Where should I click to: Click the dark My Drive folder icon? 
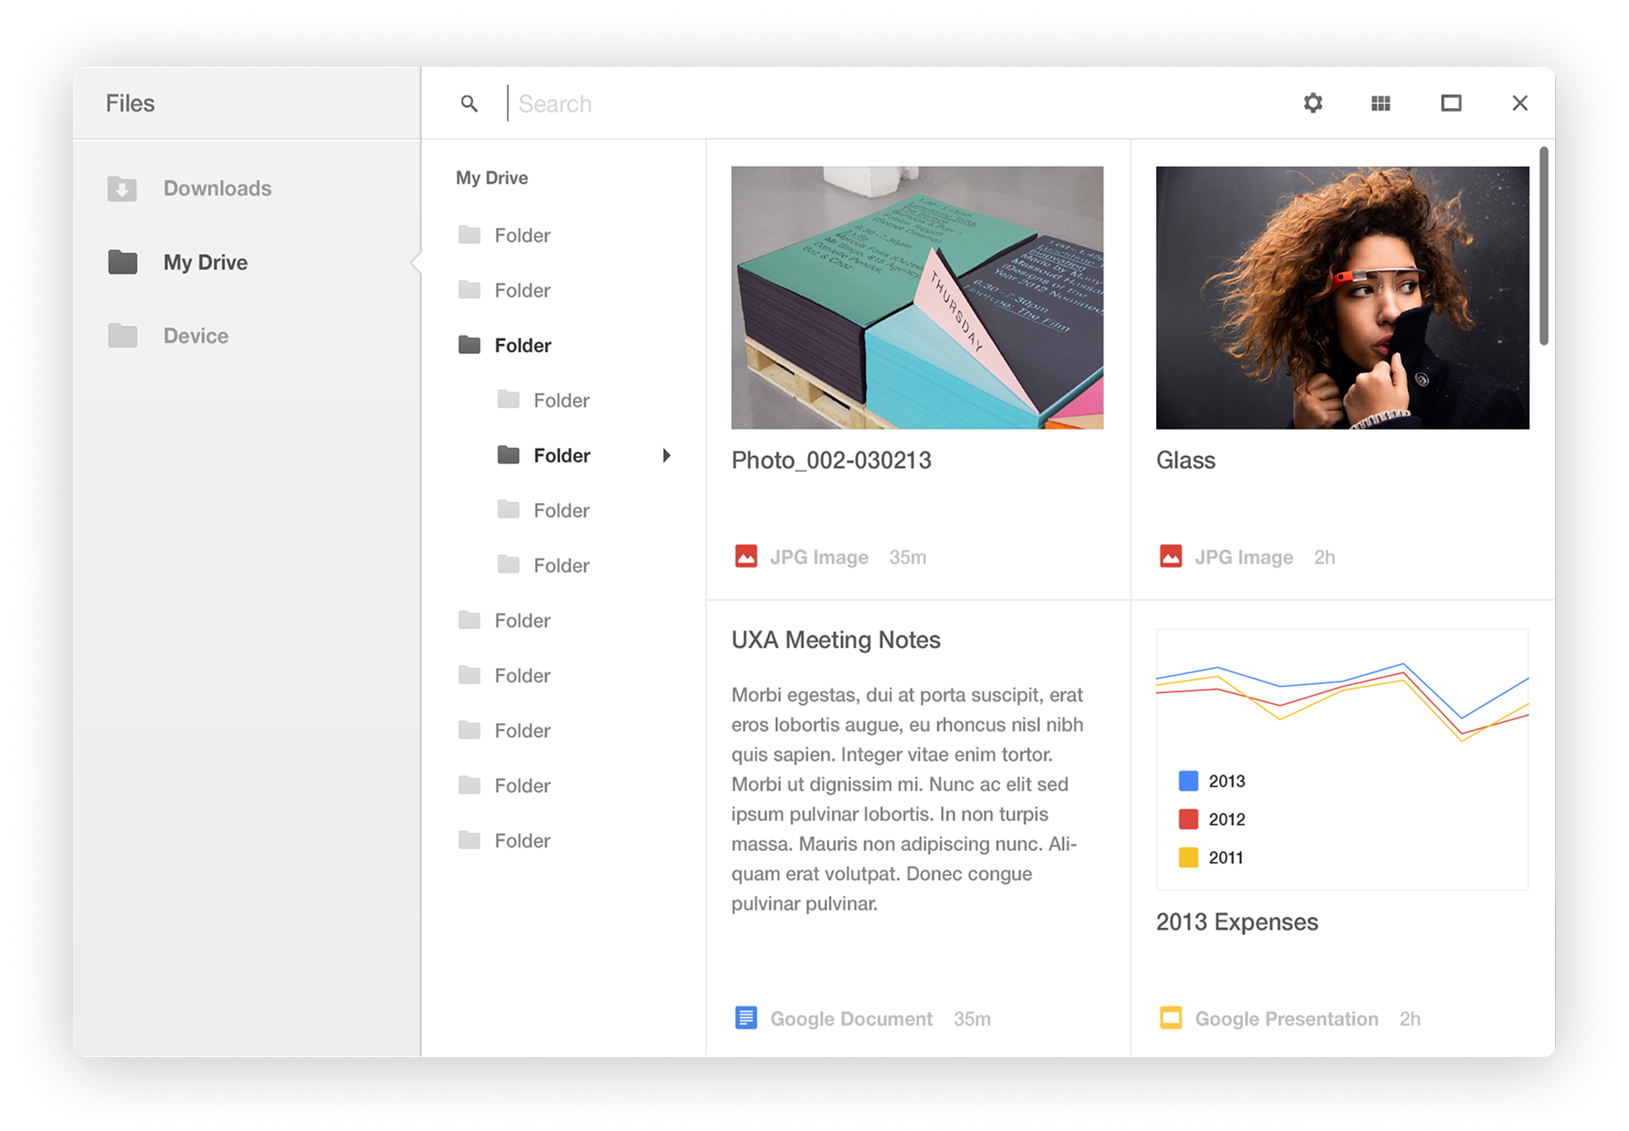tap(123, 262)
